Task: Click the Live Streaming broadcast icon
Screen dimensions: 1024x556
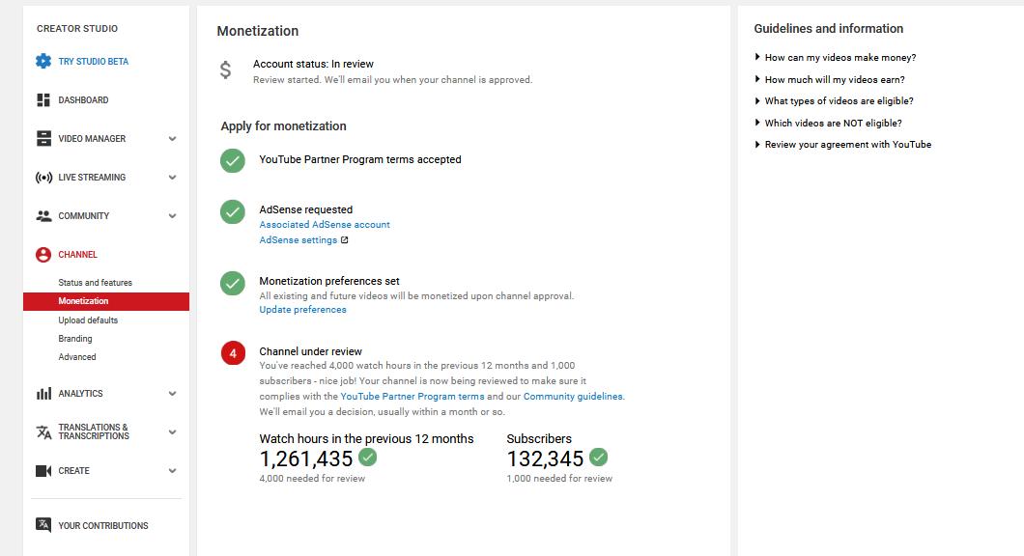Action: click(x=43, y=178)
